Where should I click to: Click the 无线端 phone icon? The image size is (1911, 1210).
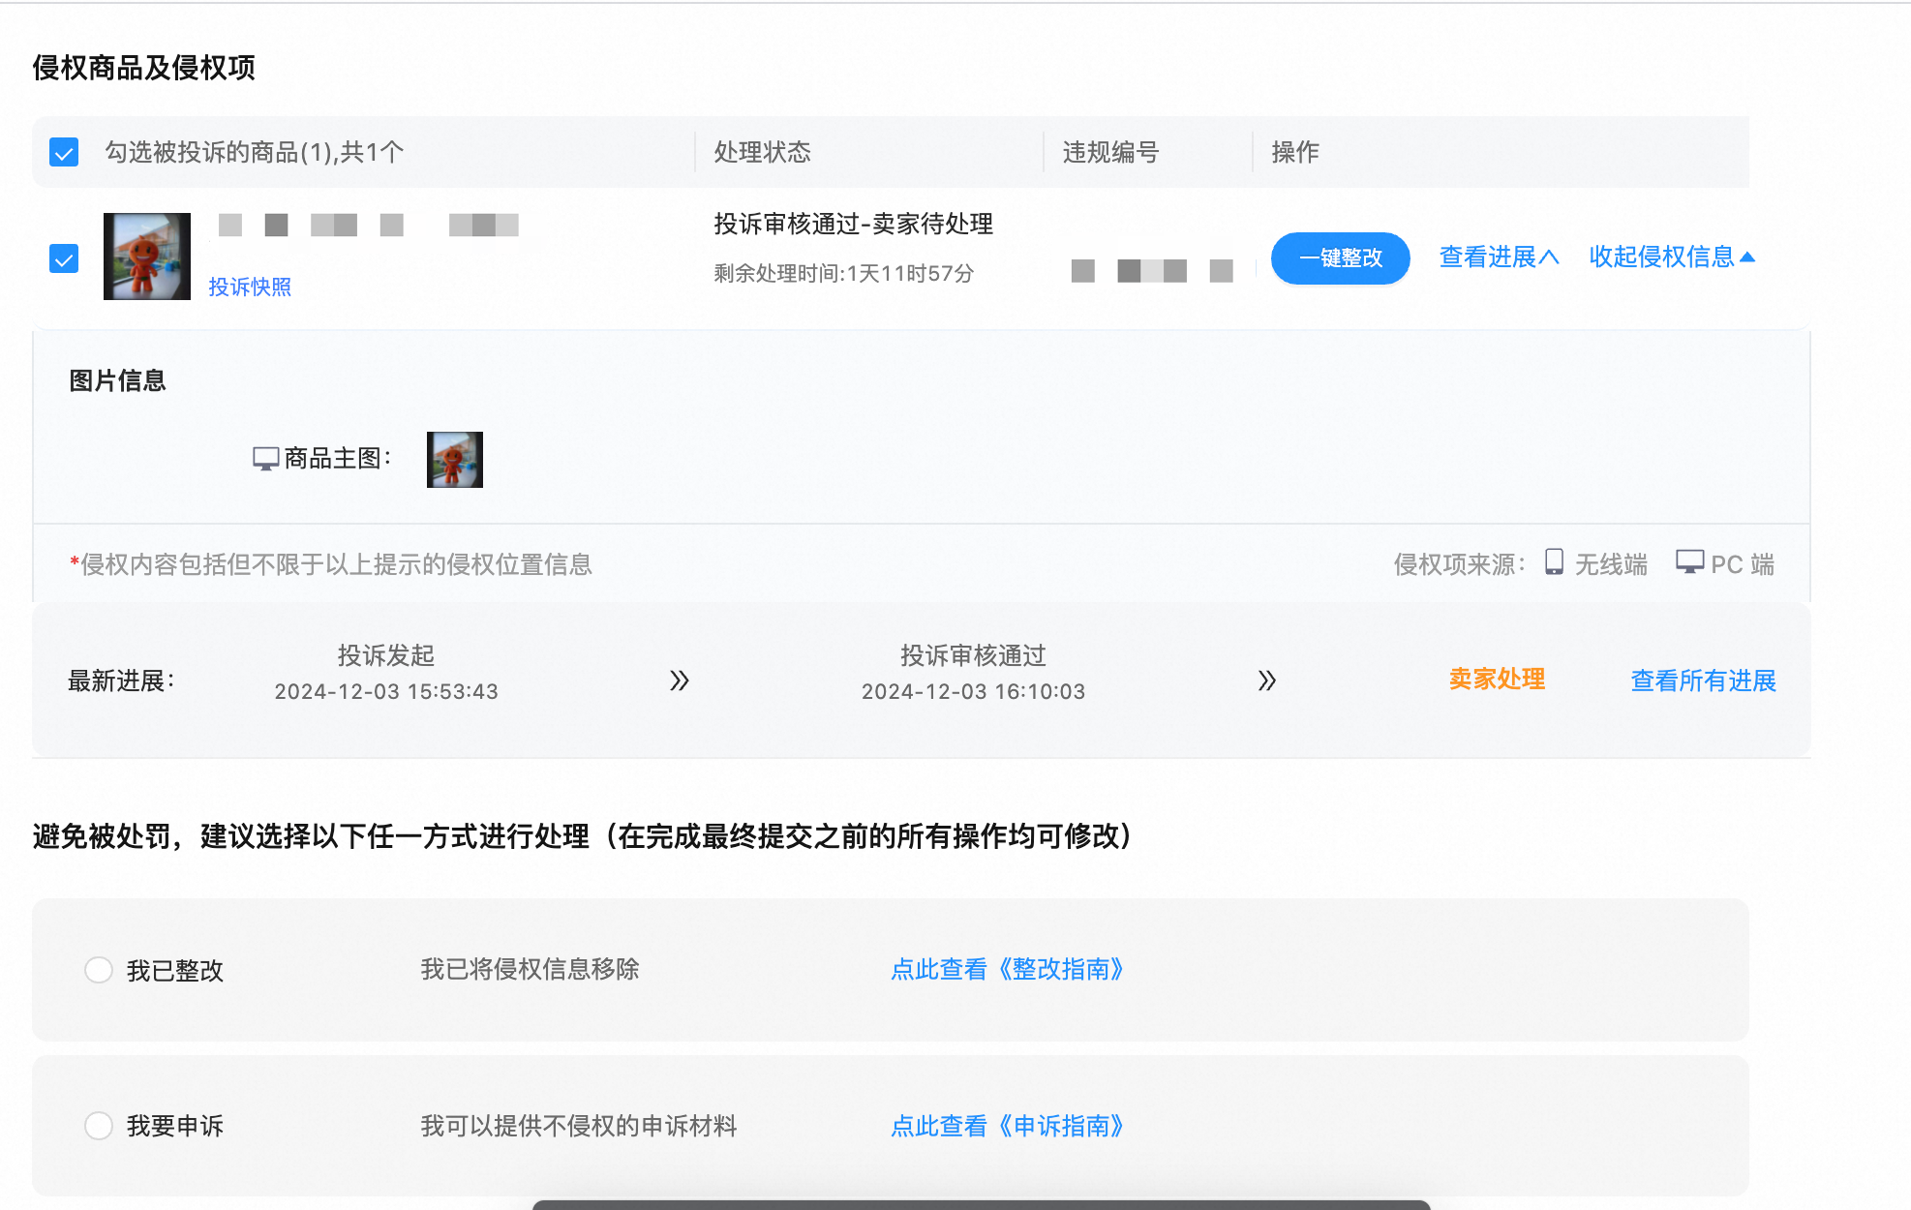(1554, 562)
